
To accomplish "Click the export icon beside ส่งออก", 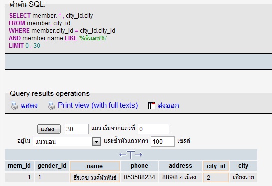I will coord(152,106).
